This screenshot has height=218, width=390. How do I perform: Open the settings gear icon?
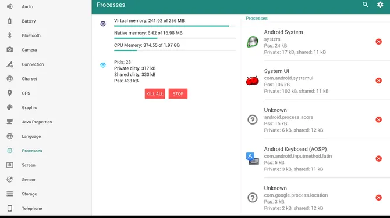coord(380,5)
